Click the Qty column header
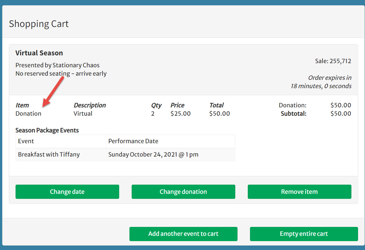This screenshot has width=365, height=250. [x=156, y=105]
